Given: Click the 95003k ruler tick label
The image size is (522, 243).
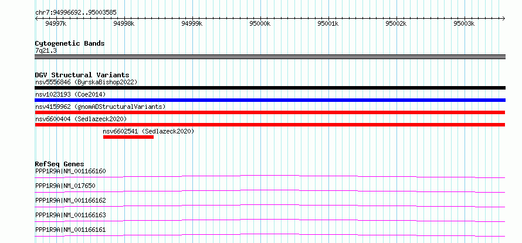Looking at the screenshot, I should pos(464,24).
